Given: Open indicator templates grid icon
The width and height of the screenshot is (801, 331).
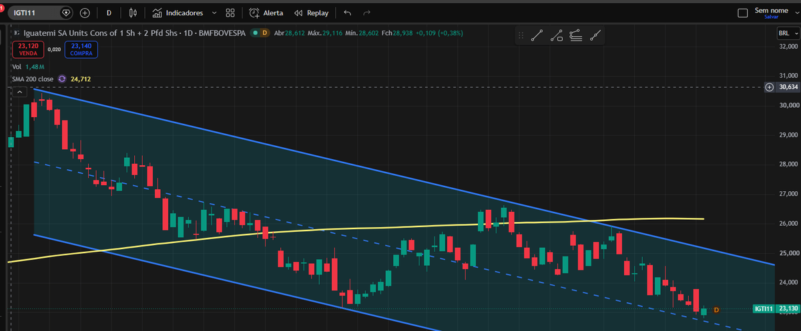Looking at the screenshot, I should pyautogui.click(x=230, y=13).
